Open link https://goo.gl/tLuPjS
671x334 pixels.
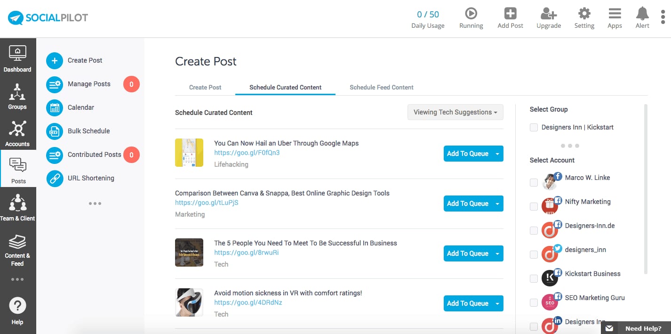tap(207, 203)
